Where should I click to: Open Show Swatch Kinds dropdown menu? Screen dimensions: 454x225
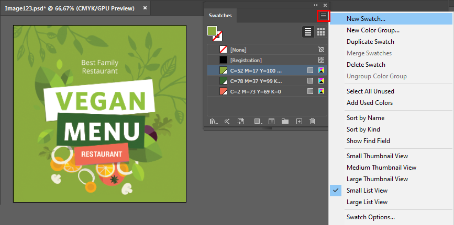258,121
